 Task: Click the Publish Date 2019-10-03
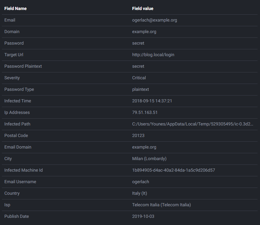coord(143,216)
